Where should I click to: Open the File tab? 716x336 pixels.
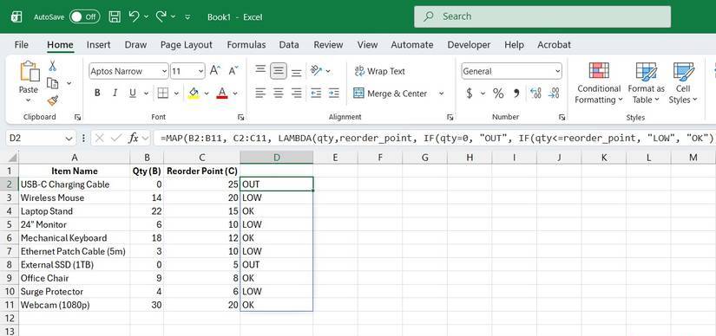(22, 45)
